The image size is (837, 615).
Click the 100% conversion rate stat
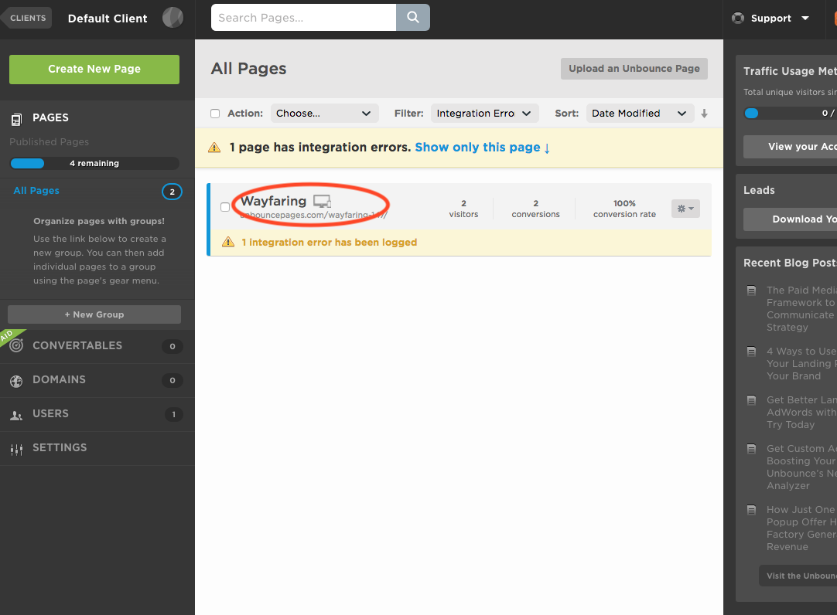pyautogui.click(x=624, y=209)
